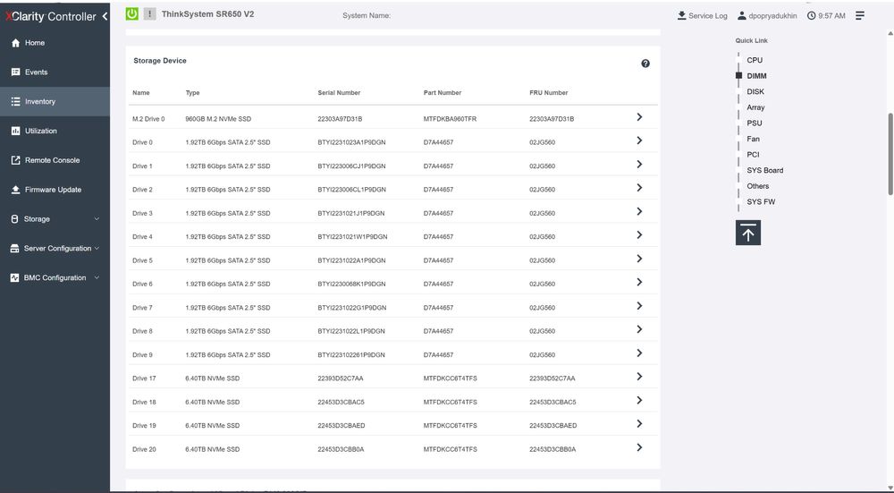This screenshot has width=894, height=493.
Task: Click the Name column header
Action: tap(141, 92)
